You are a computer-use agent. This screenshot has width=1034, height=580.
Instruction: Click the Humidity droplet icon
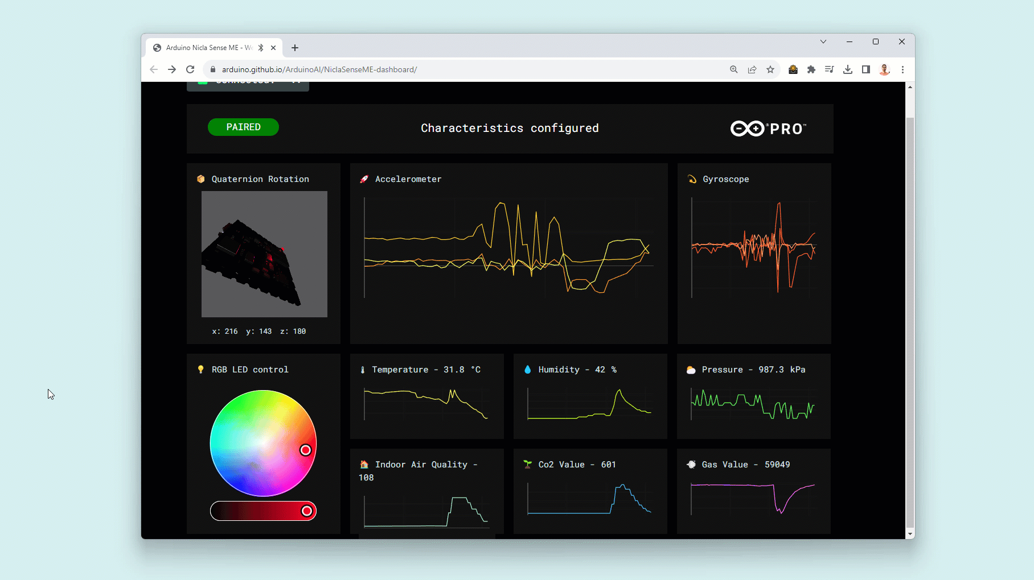click(x=527, y=369)
